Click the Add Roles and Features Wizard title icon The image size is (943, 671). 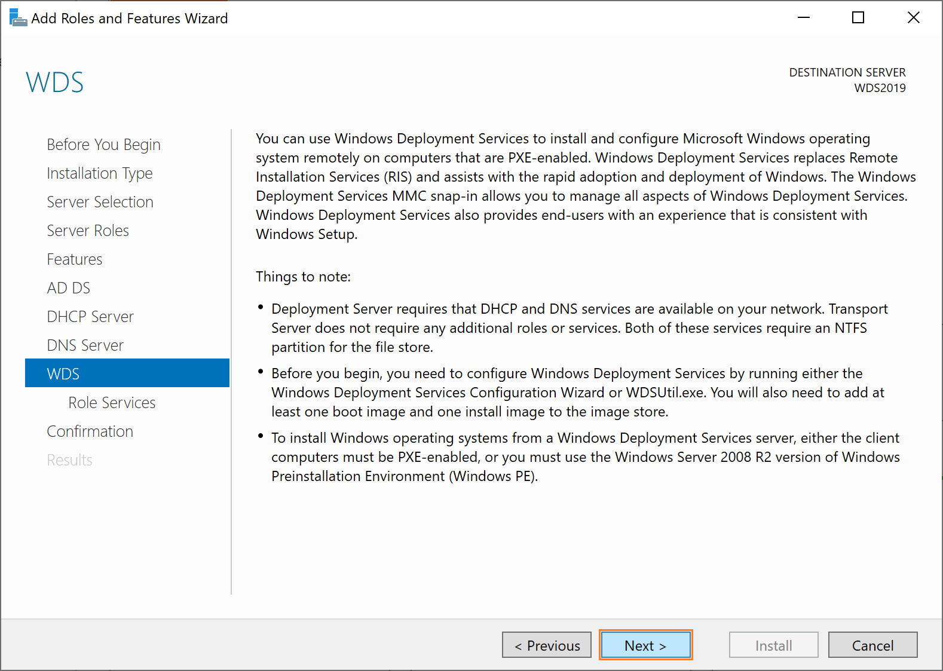pos(18,18)
